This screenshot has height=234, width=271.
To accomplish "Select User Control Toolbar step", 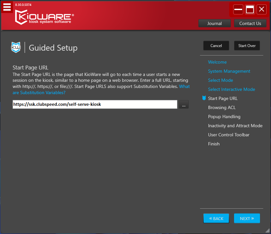I will [229, 135].
